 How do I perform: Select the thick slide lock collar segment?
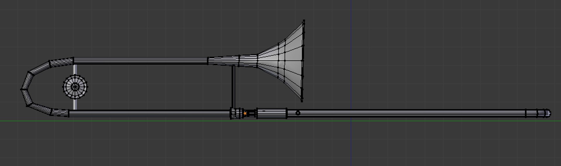272,113
